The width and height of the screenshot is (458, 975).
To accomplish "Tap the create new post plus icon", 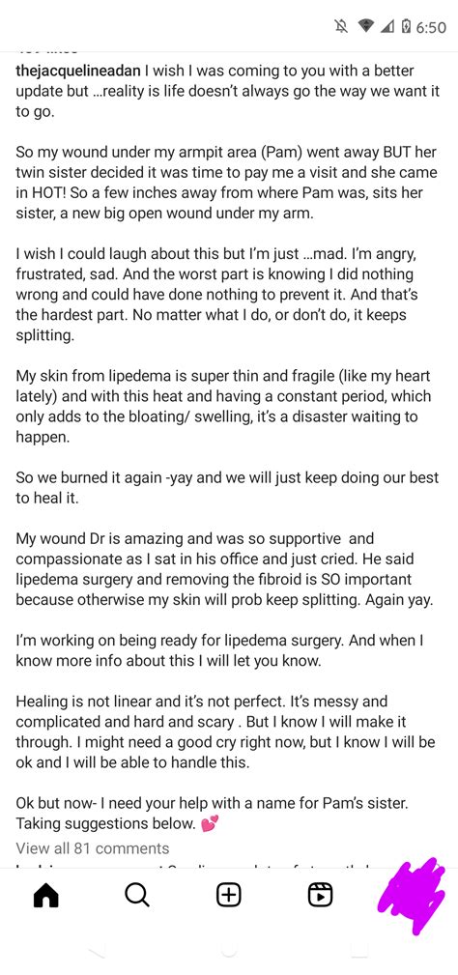I will tap(229, 896).
